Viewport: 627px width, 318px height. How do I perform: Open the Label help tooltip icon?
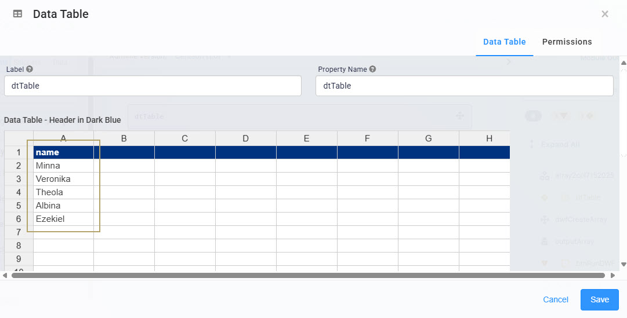coord(30,69)
